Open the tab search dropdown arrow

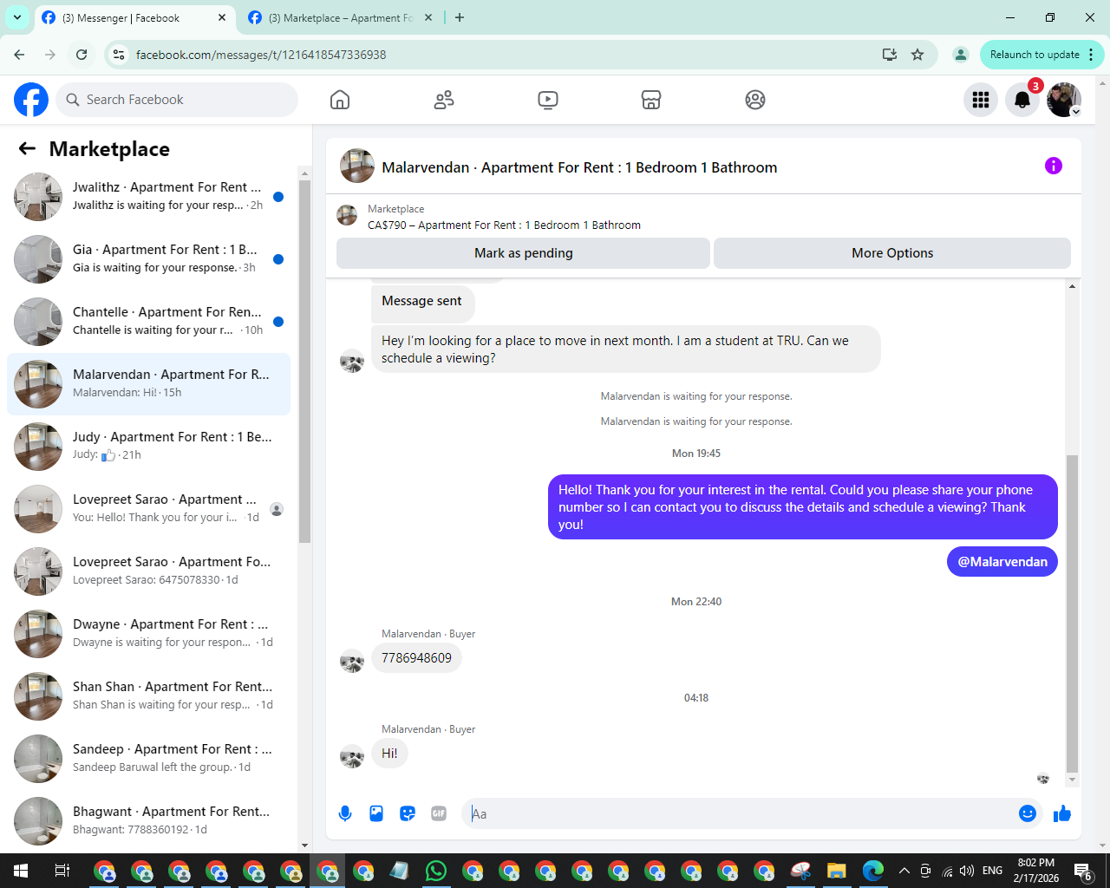click(17, 17)
